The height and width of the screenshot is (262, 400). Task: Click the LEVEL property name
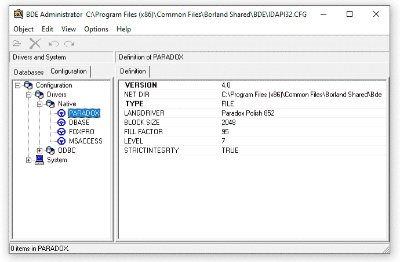pyautogui.click(x=134, y=141)
